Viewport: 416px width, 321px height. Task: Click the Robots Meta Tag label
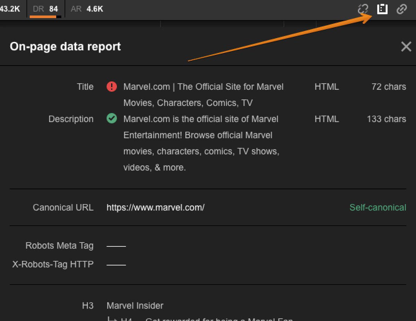(x=59, y=246)
